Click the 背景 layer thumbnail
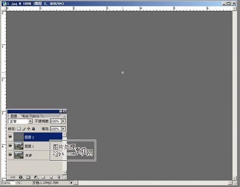This screenshot has height=187, width=240. click(x=19, y=155)
